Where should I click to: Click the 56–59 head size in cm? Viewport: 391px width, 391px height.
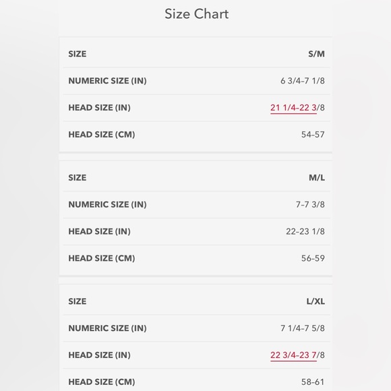pyautogui.click(x=313, y=258)
